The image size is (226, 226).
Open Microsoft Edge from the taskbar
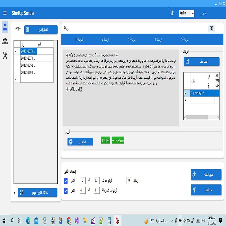click(28, 220)
